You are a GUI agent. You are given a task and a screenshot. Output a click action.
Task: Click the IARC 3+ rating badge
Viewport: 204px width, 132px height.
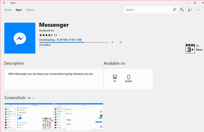click(x=190, y=49)
